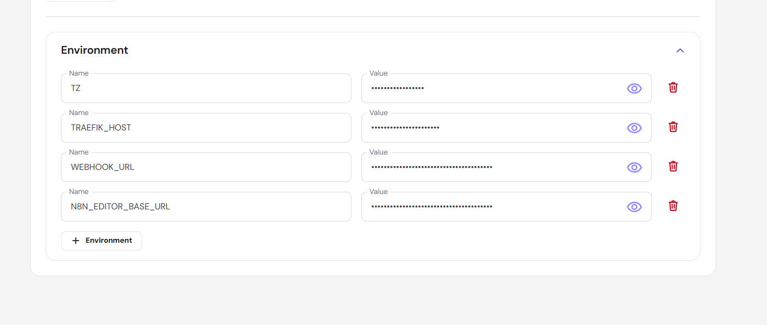
Task: Edit the TRAEFIK_HOST name field
Action: click(206, 128)
